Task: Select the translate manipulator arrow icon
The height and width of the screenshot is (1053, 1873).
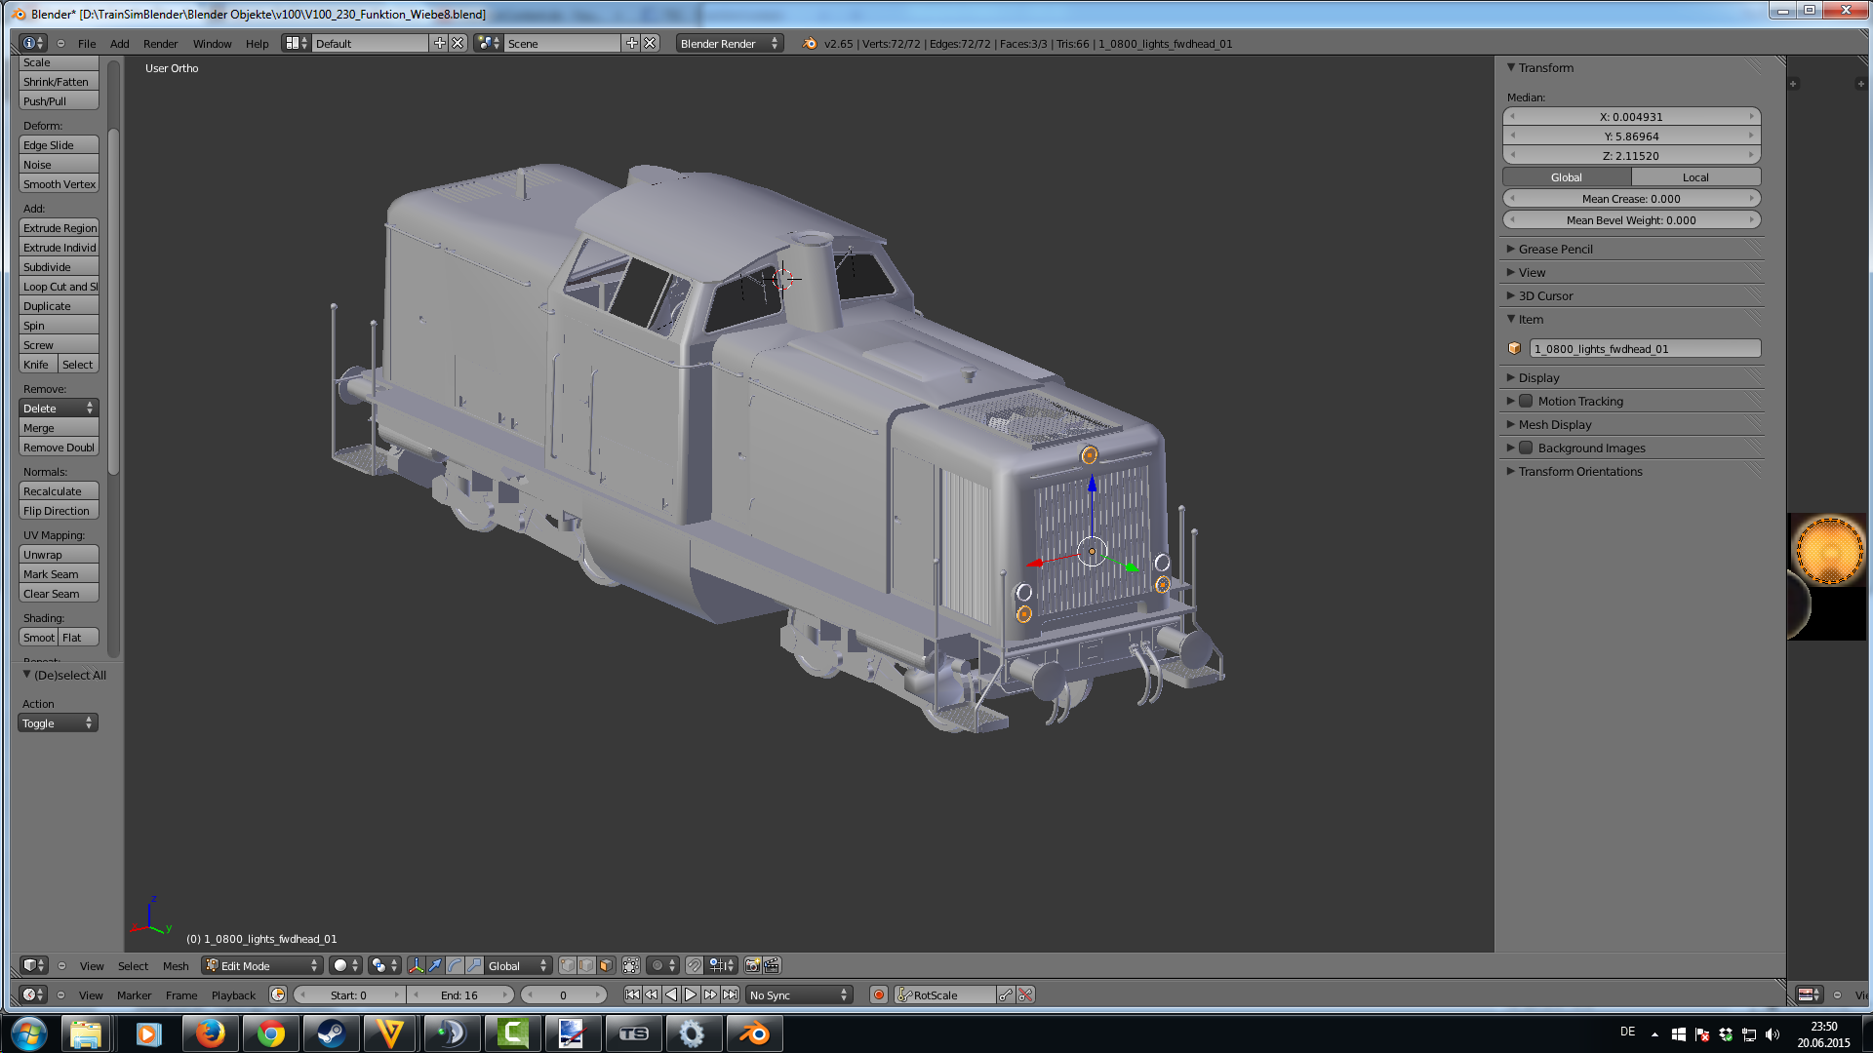Action: 435,965
